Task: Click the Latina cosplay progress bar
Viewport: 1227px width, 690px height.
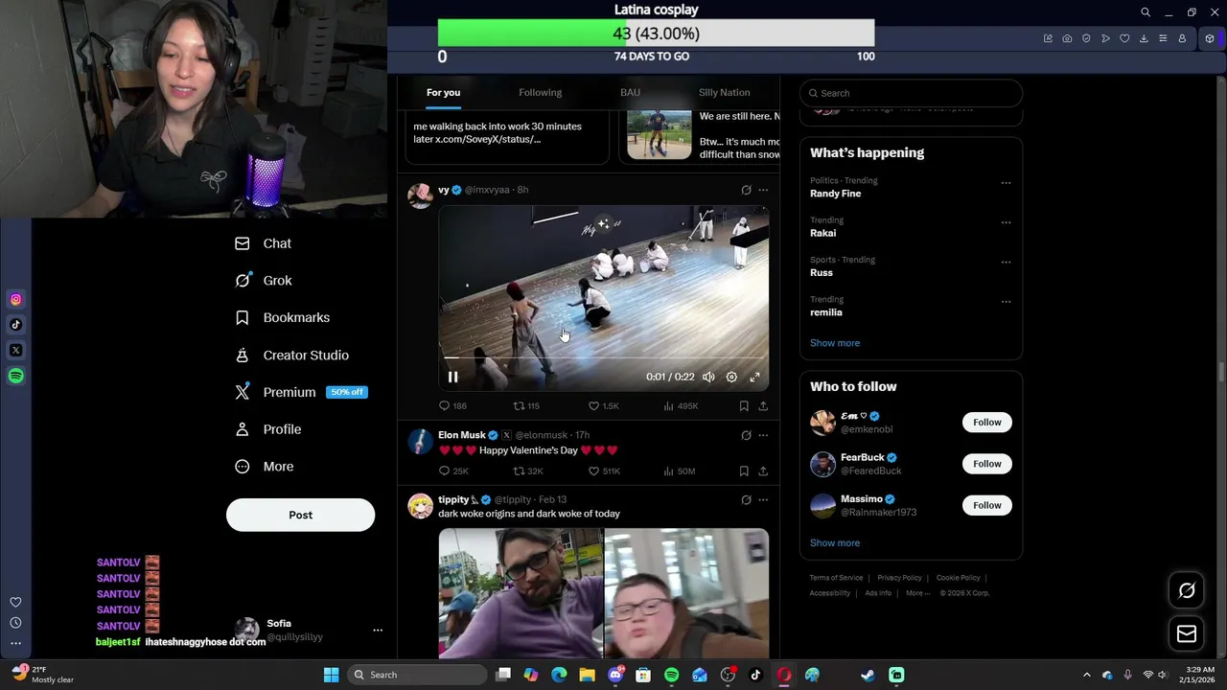Action: click(x=656, y=34)
